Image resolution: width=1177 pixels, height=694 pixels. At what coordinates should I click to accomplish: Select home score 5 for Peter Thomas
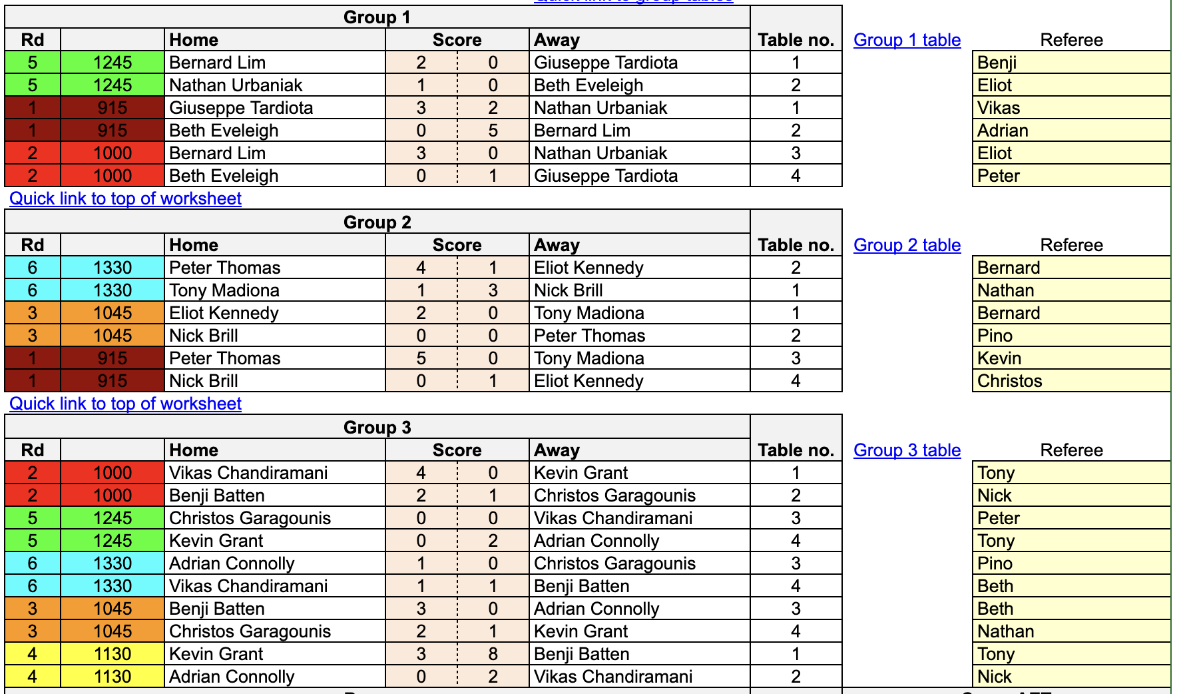coord(421,358)
